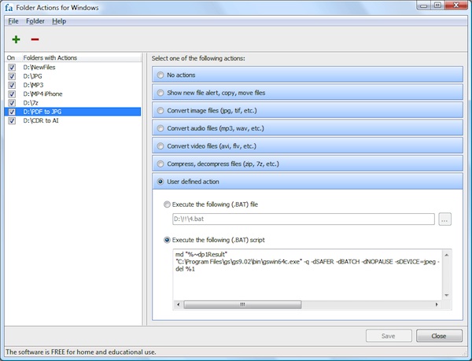Viewport: 472px width, 361px height.
Task: Open the File menu
Action: (13, 21)
